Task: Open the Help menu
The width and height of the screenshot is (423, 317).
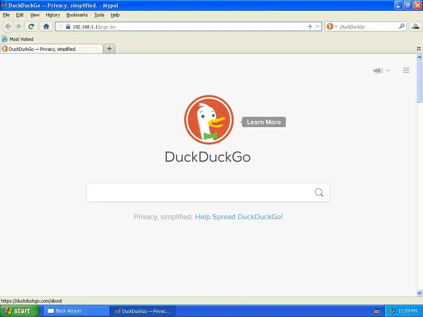Action: 115,15
